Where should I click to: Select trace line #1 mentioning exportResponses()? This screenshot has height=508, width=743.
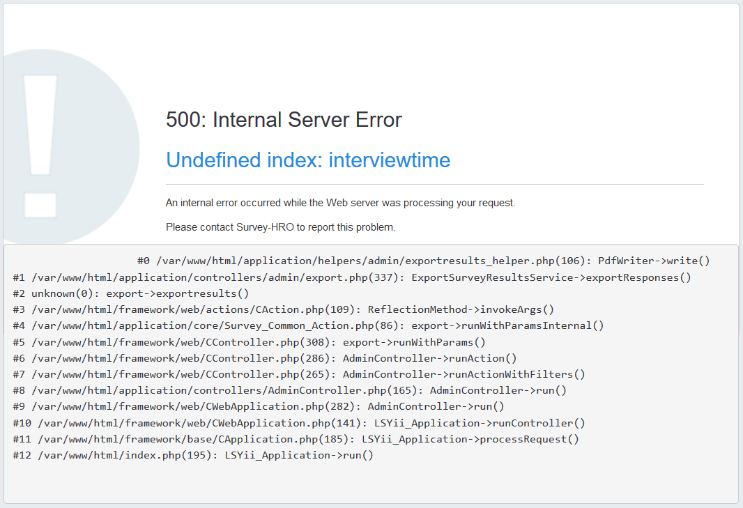(x=352, y=277)
